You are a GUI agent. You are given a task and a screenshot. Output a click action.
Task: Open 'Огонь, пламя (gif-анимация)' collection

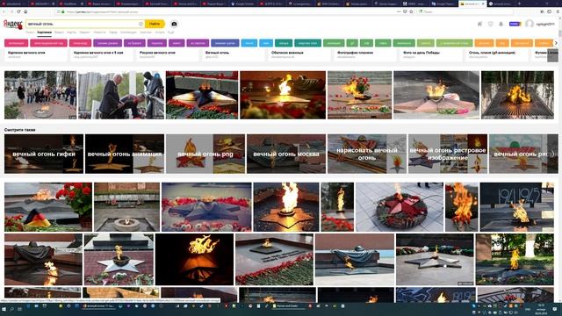496,54
